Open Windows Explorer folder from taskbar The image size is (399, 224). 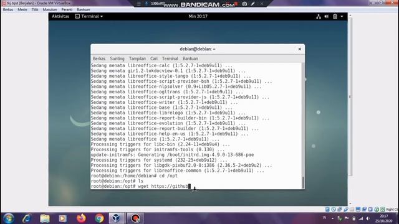(45, 218)
